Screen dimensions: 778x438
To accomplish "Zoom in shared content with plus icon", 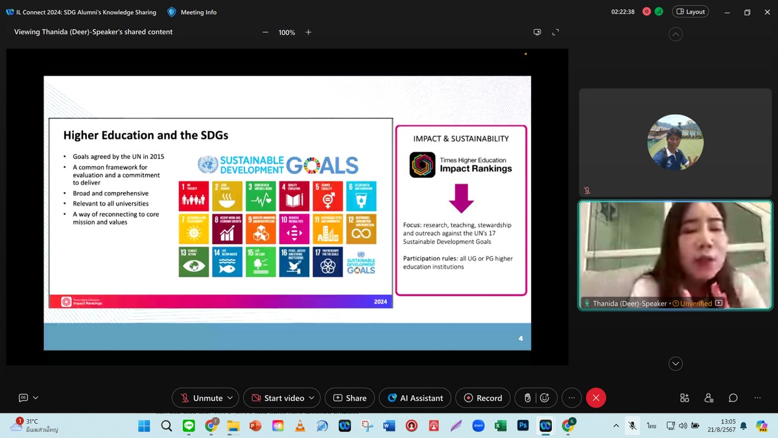I will (x=309, y=32).
